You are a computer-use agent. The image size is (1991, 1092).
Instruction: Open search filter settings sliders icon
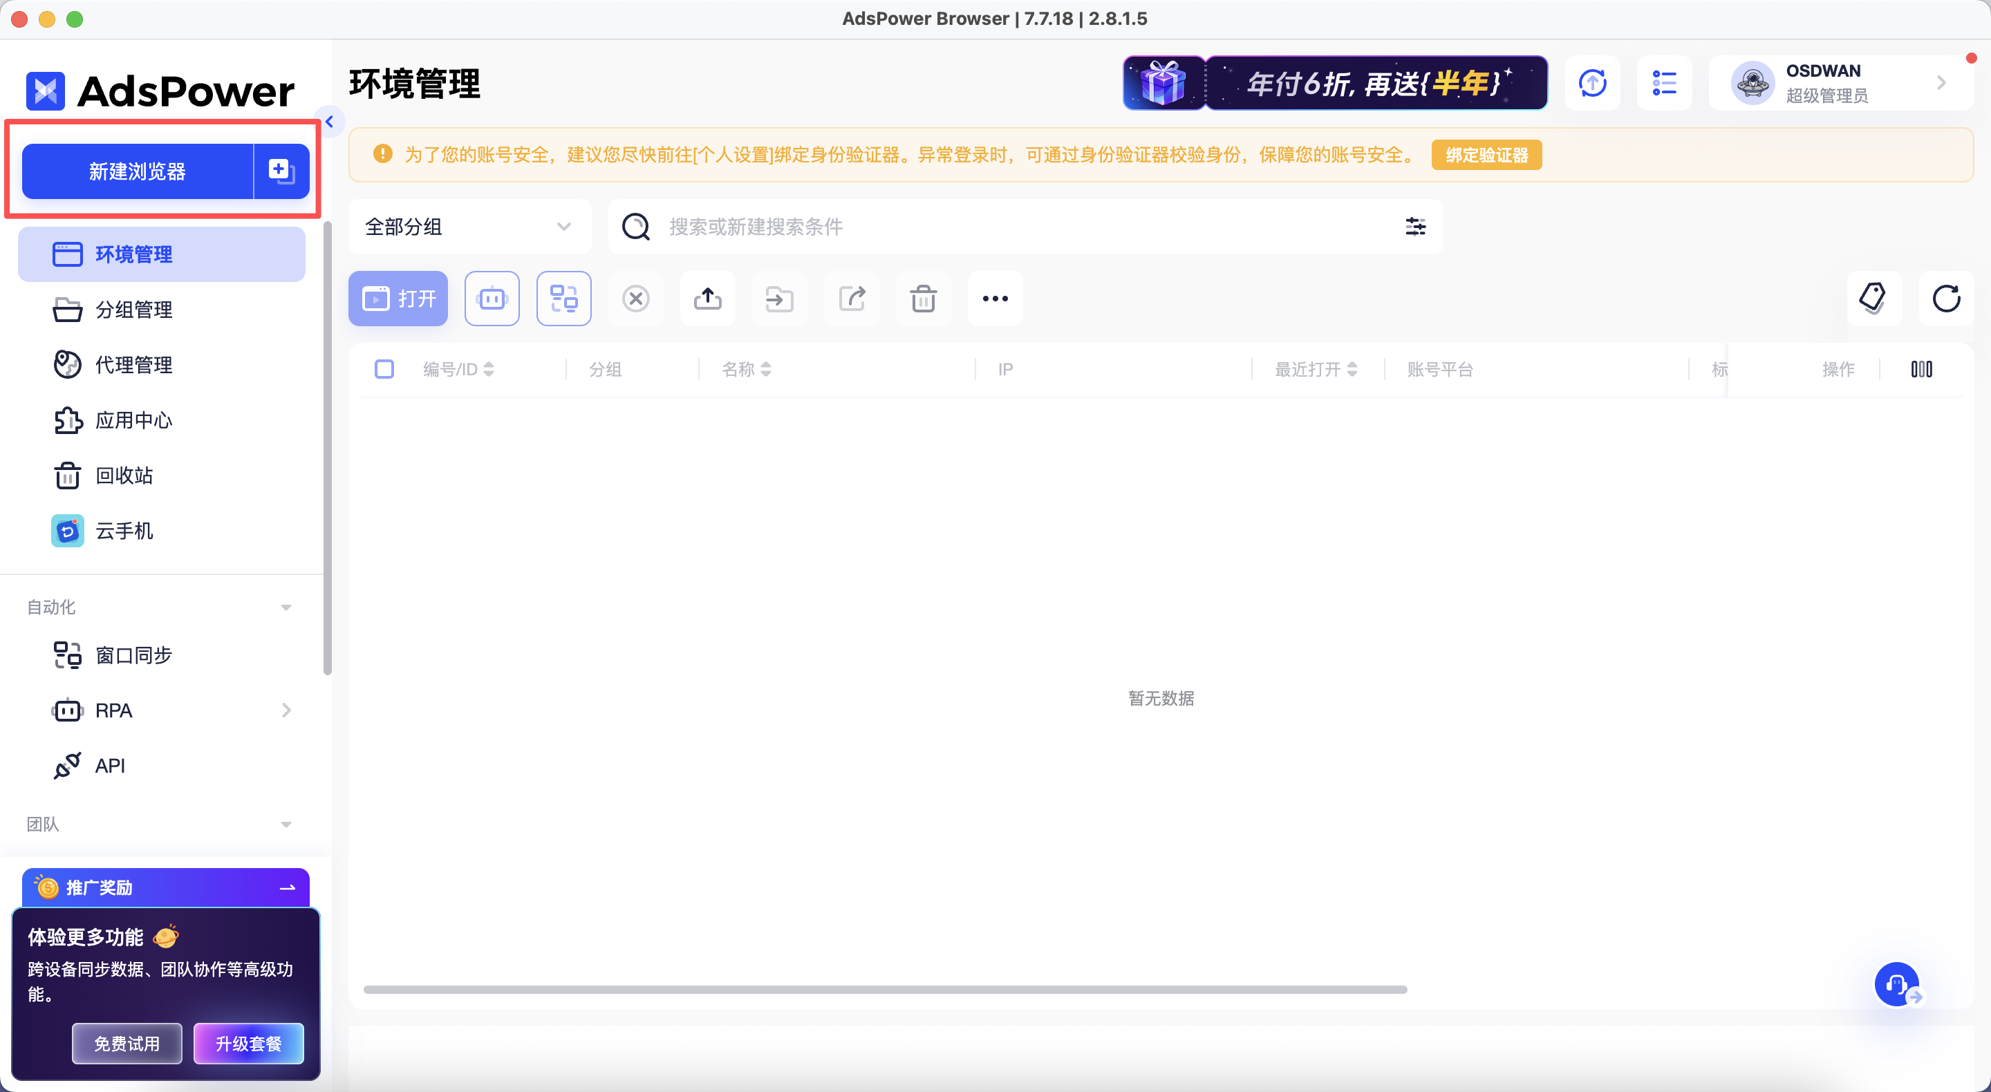[x=1415, y=227]
